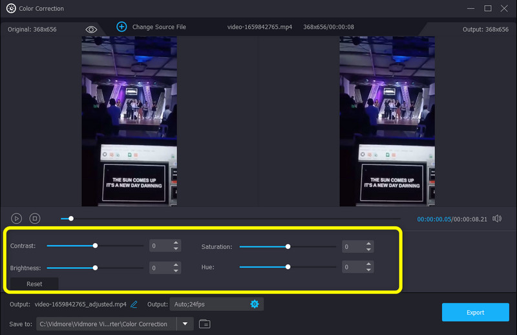The height and width of the screenshot is (335, 517).
Task: Rename output file using the pencil icon
Action: coord(134,304)
